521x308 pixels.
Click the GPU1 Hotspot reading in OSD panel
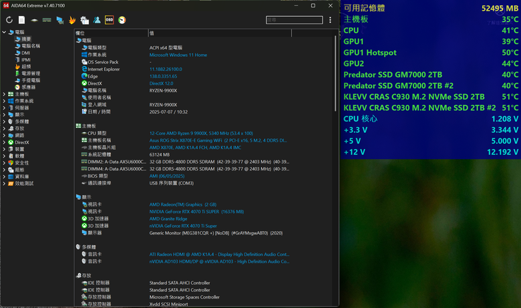tap(431, 53)
